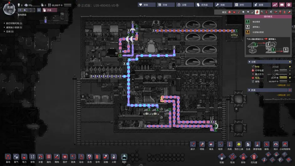
Task: Open the 技能 skills menu
Action: point(223,5)
